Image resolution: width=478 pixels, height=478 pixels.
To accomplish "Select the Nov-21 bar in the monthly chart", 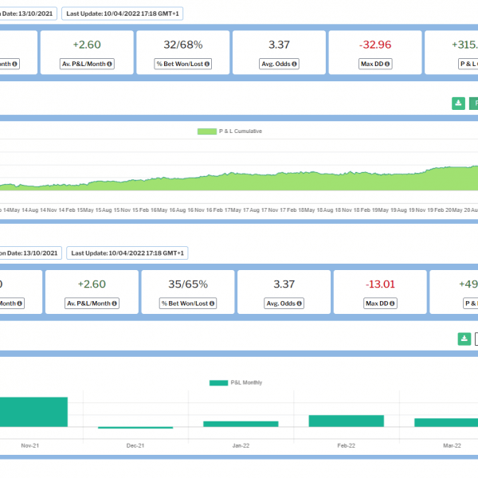I will tap(33, 411).
